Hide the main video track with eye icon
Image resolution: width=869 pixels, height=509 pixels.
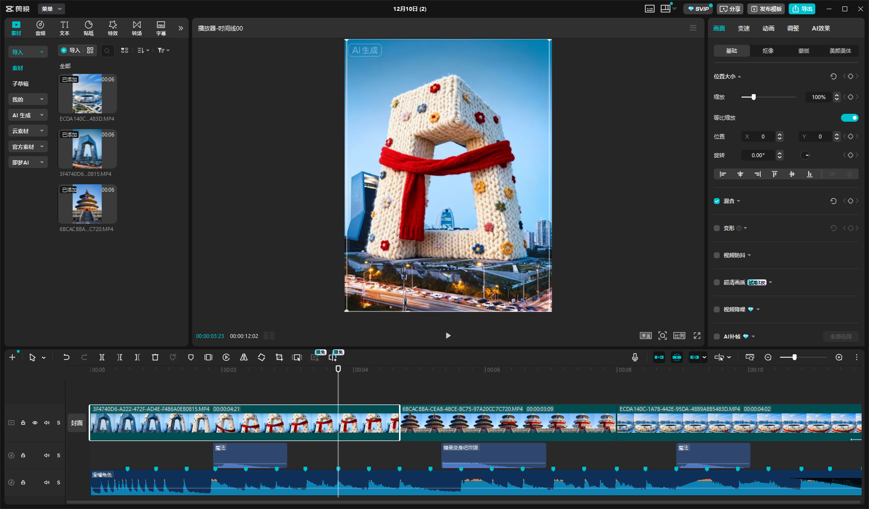coord(35,423)
